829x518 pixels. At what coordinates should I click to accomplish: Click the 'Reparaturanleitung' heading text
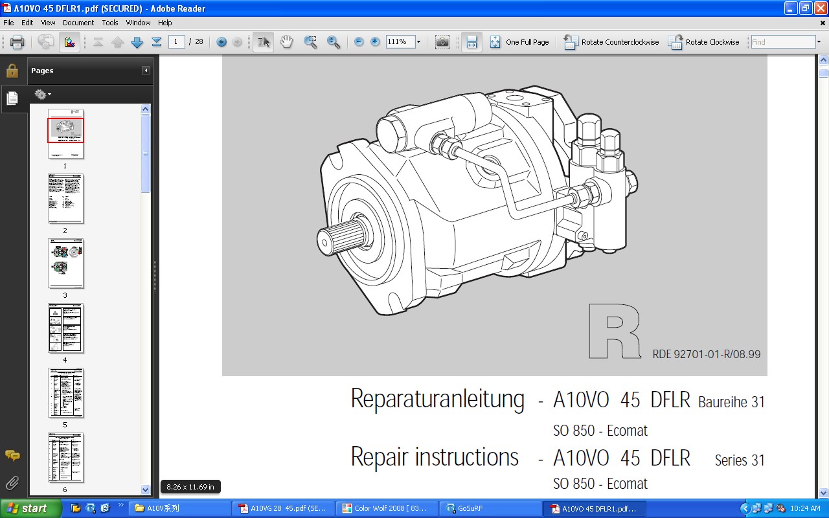[x=437, y=399]
